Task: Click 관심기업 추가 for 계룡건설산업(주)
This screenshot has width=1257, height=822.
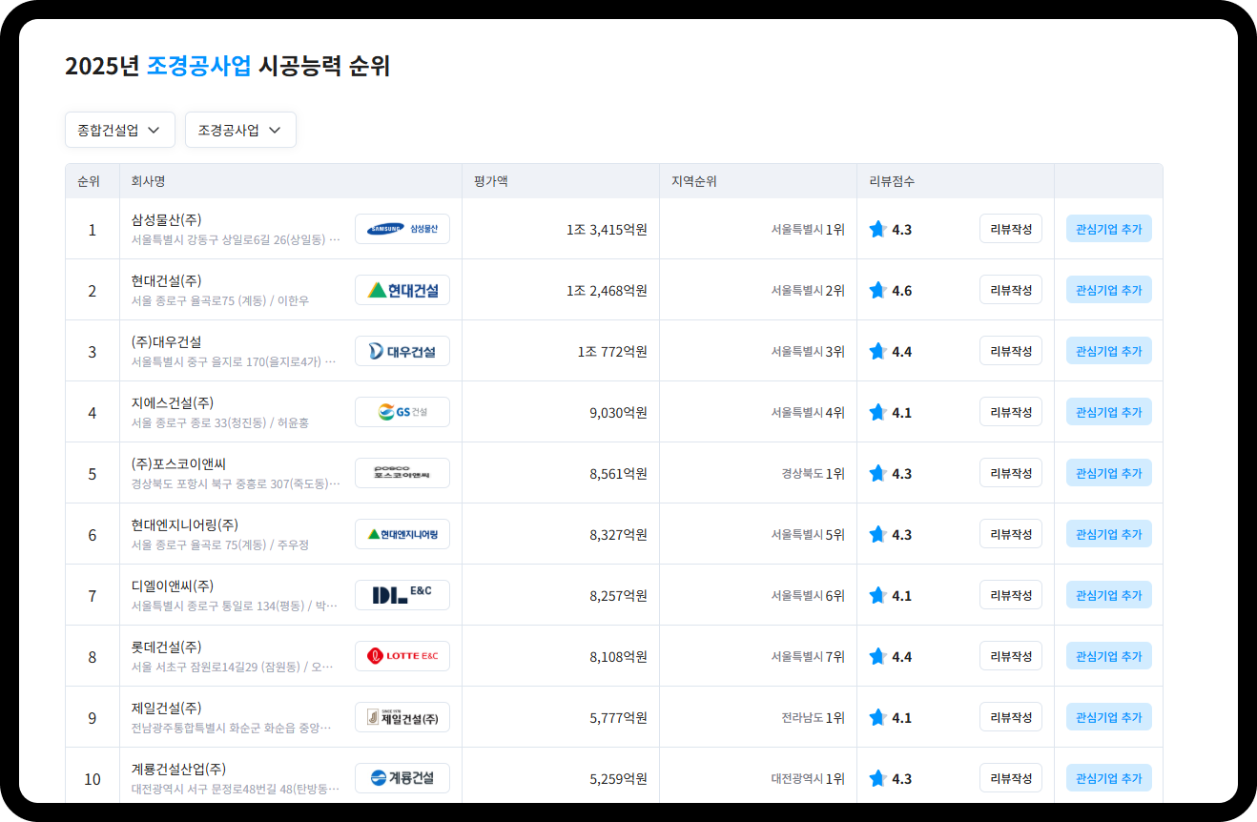Action: pyautogui.click(x=1109, y=778)
